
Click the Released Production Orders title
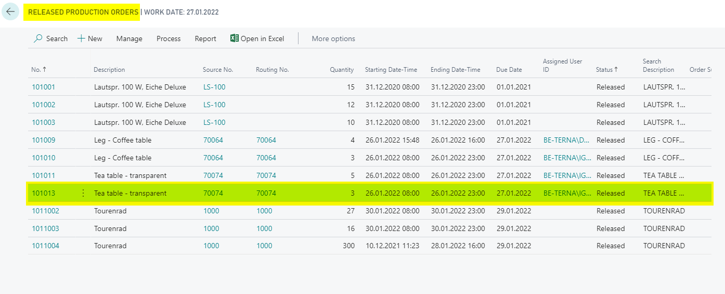(x=83, y=12)
